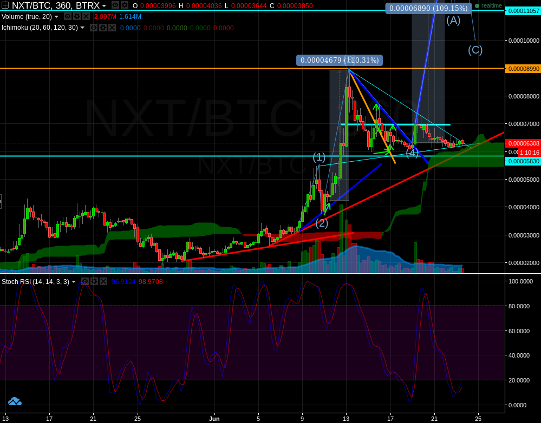Screen dimensions: 541x423
Task: Click the Ichimoku (20, 60, 120, 30) label
Action: pyautogui.click(x=40, y=28)
